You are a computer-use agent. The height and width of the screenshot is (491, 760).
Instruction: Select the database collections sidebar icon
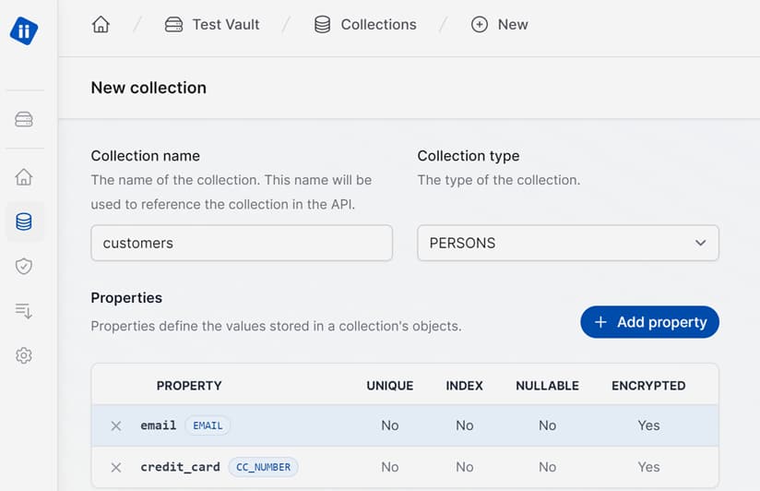click(24, 222)
